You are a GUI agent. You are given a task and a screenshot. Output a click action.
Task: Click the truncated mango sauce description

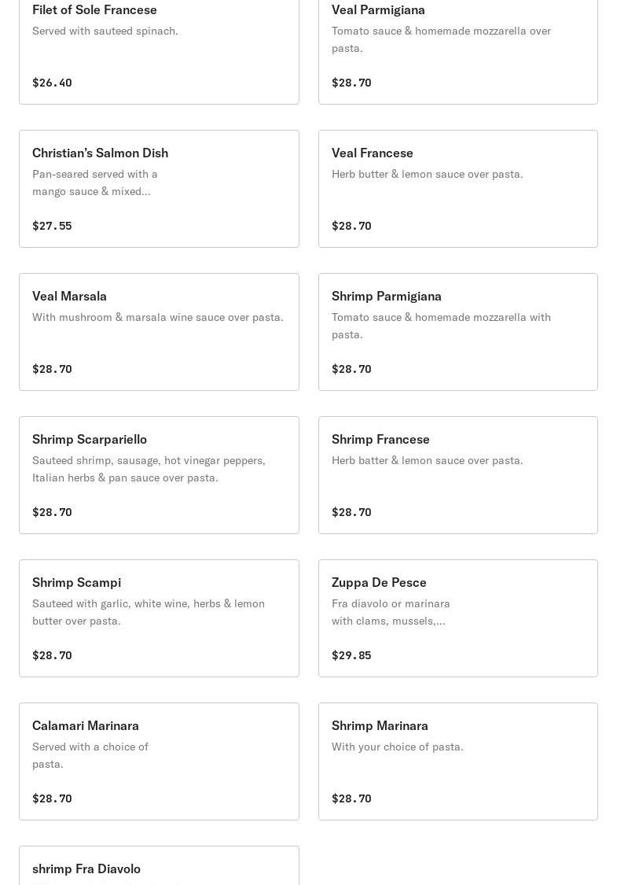point(94,183)
